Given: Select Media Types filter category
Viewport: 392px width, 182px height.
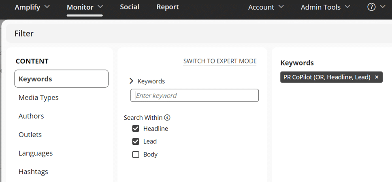Looking at the screenshot, I should pyautogui.click(x=38, y=97).
